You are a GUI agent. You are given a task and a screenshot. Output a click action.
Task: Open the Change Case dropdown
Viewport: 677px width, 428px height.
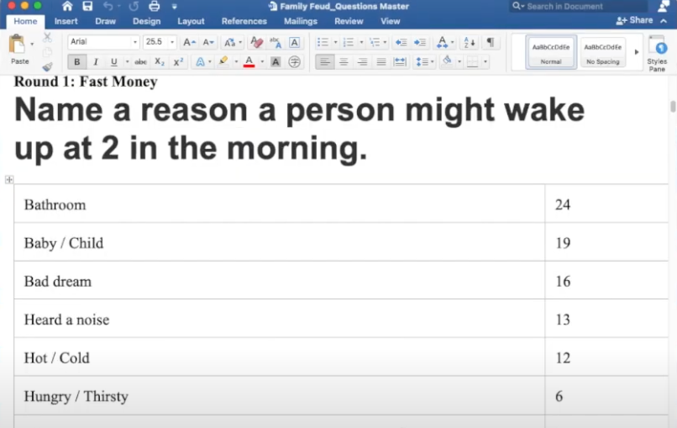pyautogui.click(x=233, y=42)
